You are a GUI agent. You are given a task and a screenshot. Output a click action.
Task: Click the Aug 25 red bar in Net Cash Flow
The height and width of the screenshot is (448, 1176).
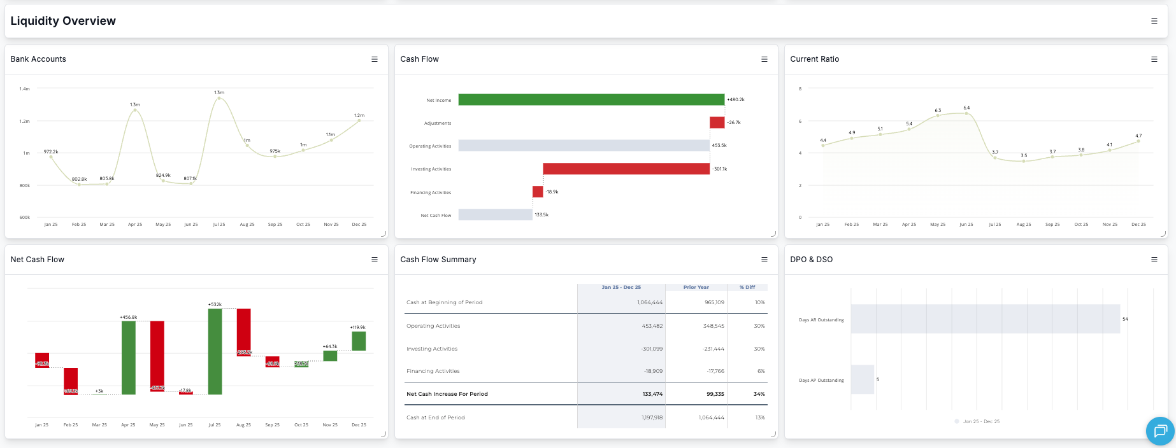(x=243, y=332)
